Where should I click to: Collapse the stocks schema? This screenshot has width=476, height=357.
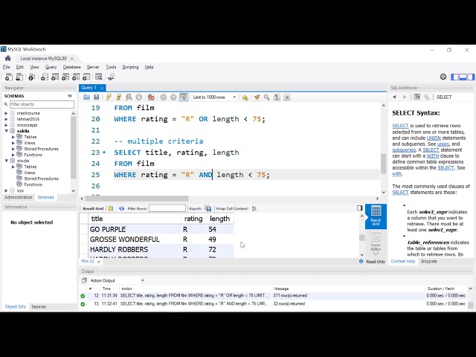coord(7,161)
